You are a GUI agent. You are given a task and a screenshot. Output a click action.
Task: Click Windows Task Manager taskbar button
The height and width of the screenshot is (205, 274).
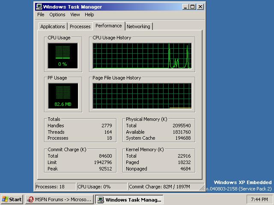pos(129,199)
